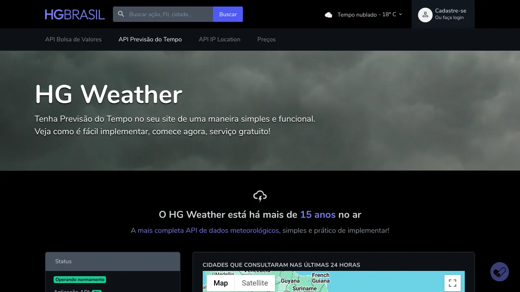Click the Buscar search button
Screen dimensions: 520x292
(x=228, y=14)
